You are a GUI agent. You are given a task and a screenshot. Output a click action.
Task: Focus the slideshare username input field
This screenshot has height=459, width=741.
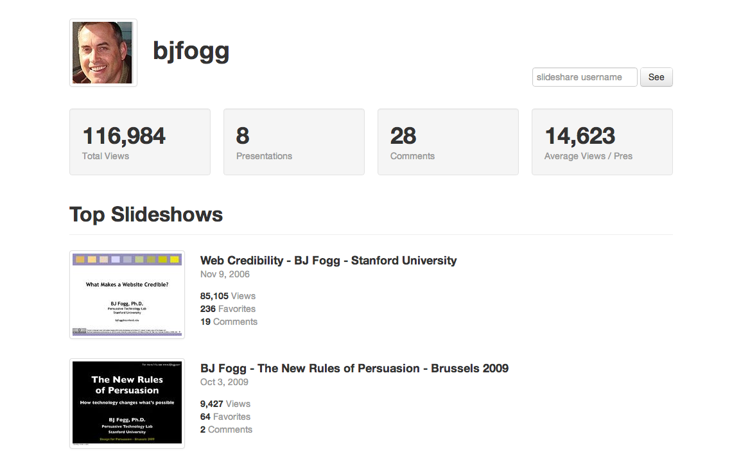pyautogui.click(x=584, y=77)
